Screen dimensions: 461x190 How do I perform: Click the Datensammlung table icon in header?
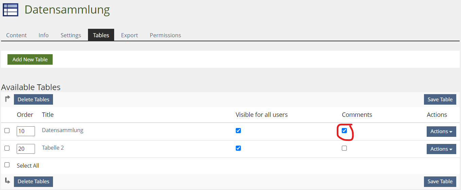(11, 10)
